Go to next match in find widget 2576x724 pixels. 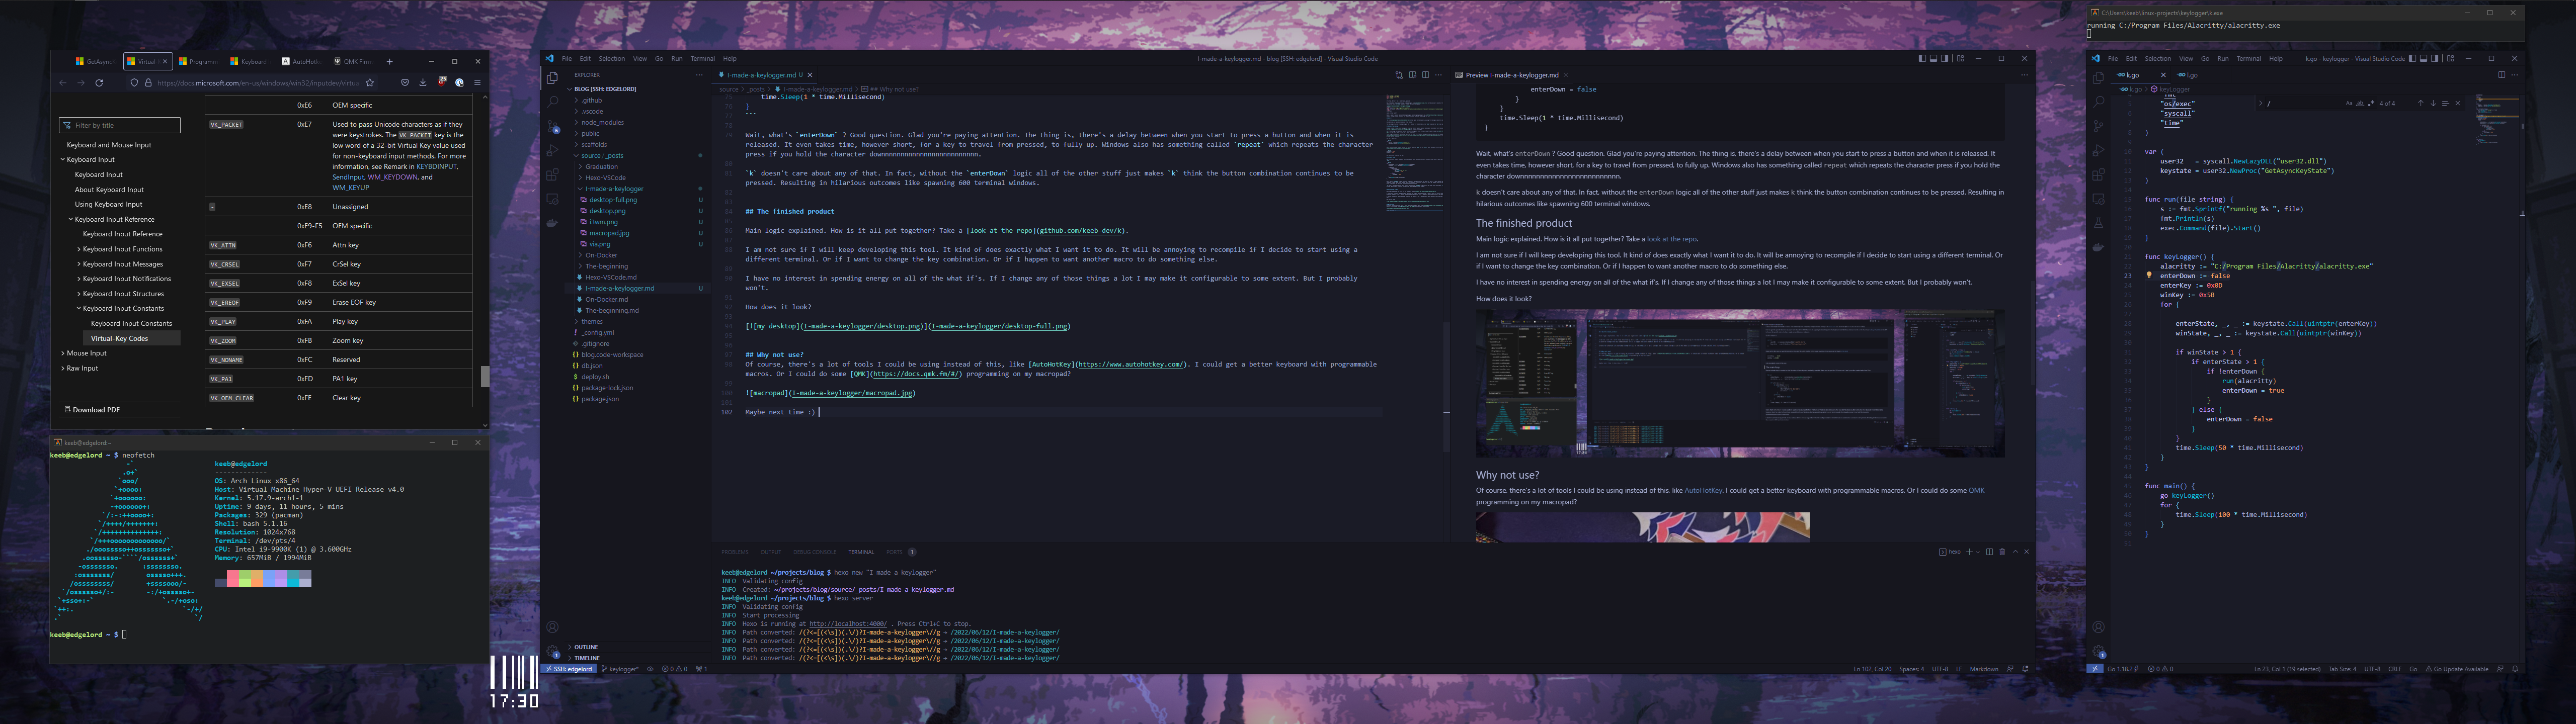(x=2433, y=103)
